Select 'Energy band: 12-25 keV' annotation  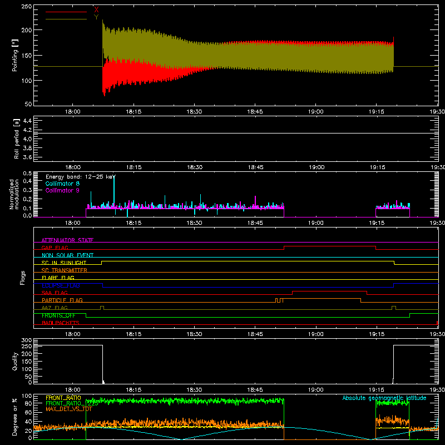[x=81, y=177]
